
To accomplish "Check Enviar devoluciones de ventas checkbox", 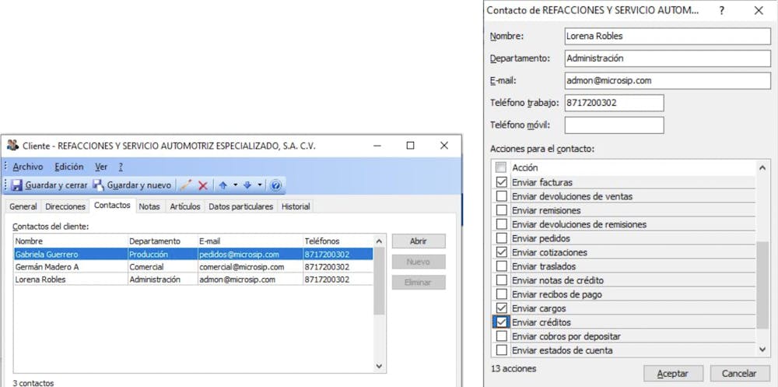I will 501,196.
